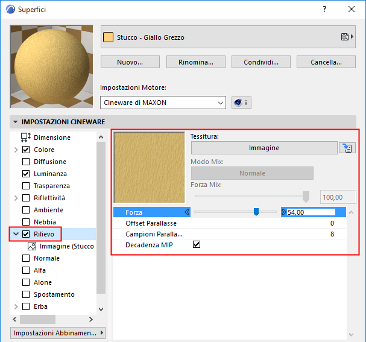Select the Immagine (Stucco tree item
Viewport: 366px width, 342px height.
pyautogui.click(x=66, y=246)
